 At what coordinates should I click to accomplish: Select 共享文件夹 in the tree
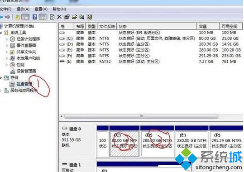(26, 52)
